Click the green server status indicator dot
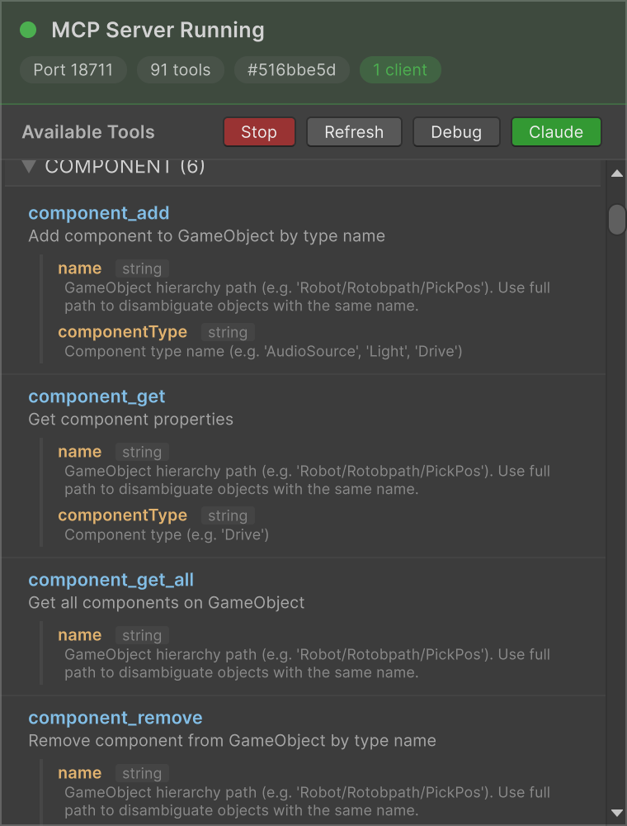The width and height of the screenshot is (627, 826). (28, 31)
